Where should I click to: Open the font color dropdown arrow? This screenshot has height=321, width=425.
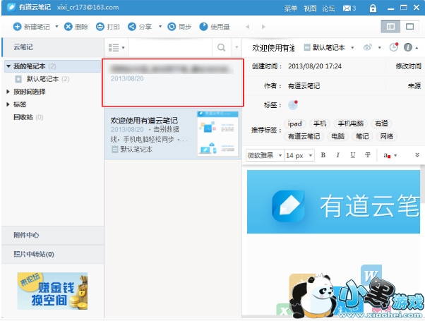395,155
